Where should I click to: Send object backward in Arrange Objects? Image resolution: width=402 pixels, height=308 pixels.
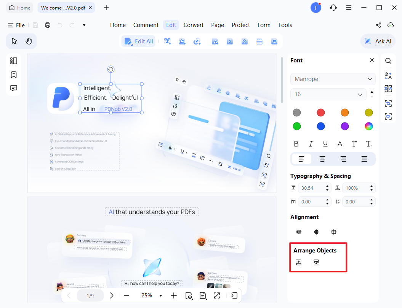click(316, 262)
